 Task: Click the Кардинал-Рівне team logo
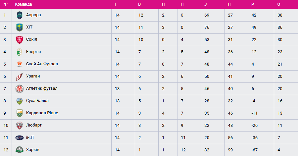coord(19,113)
